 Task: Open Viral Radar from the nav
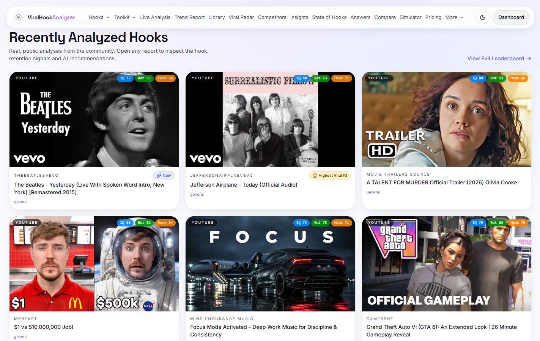tap(241, 17)
